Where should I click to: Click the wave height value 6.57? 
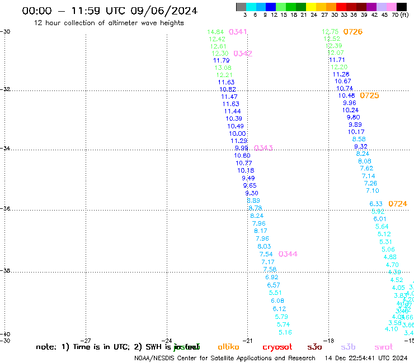point(274,285)
